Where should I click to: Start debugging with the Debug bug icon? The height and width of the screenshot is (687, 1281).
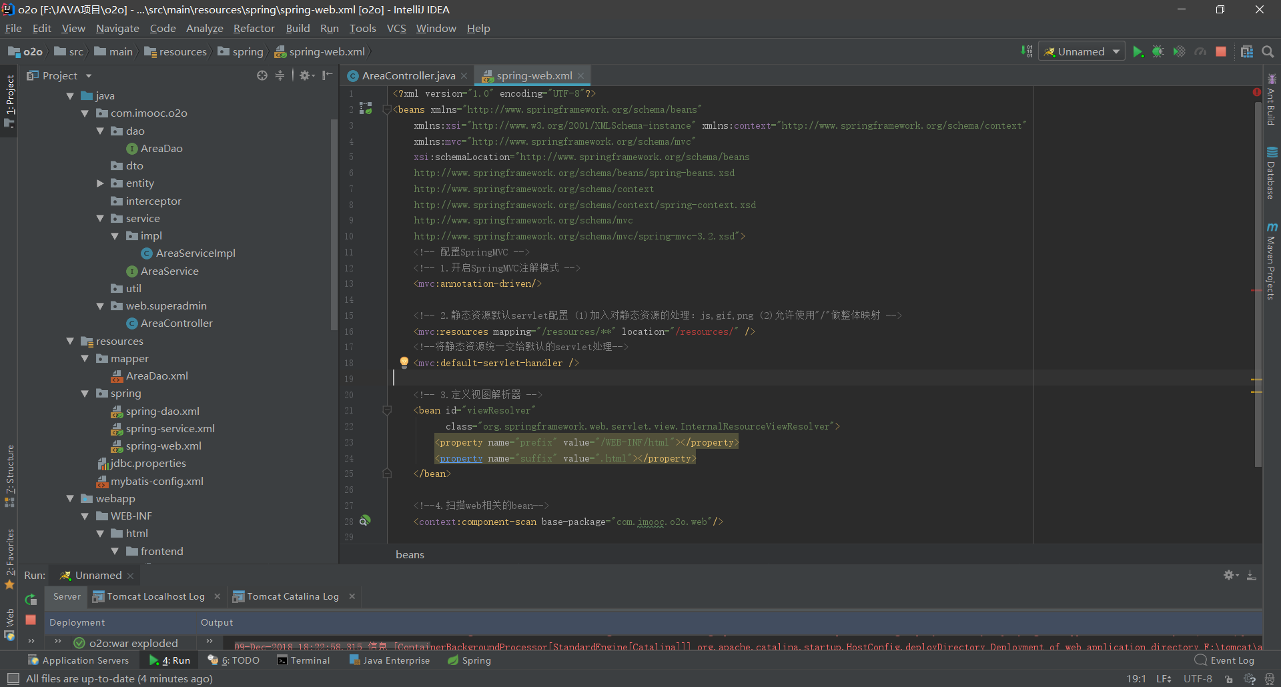click(1158, 52)
